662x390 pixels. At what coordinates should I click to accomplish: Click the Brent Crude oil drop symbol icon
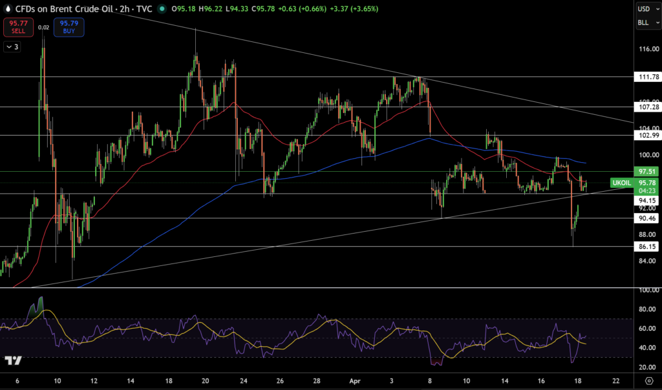click(6, 9)
